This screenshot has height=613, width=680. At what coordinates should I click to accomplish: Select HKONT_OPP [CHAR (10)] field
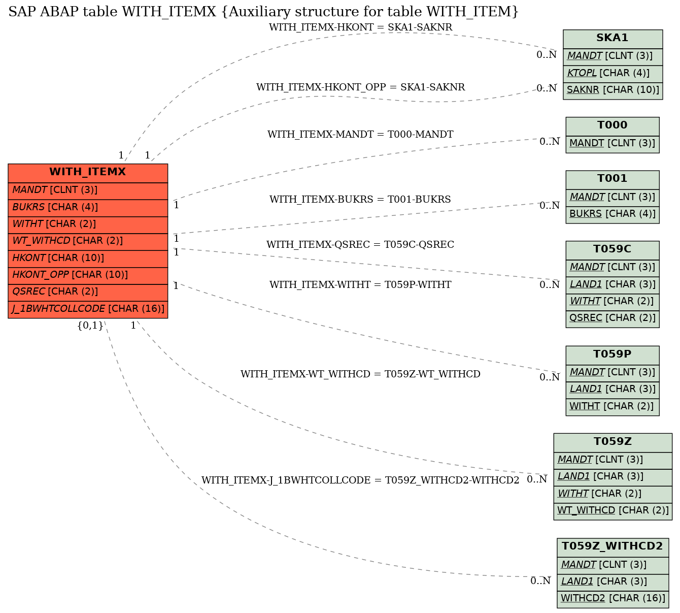point(88,275)
